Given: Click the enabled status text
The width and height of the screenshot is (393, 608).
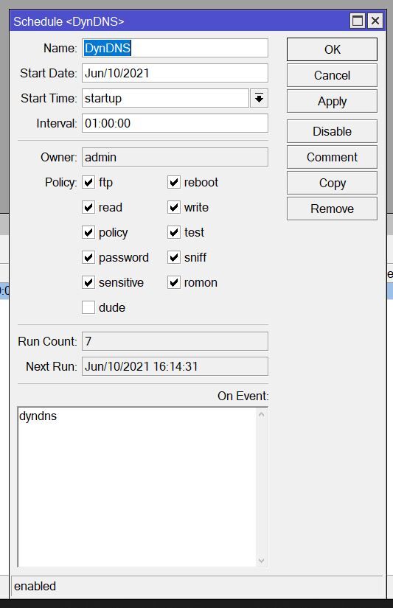Looking at the screenshot, I should point(35,586).
